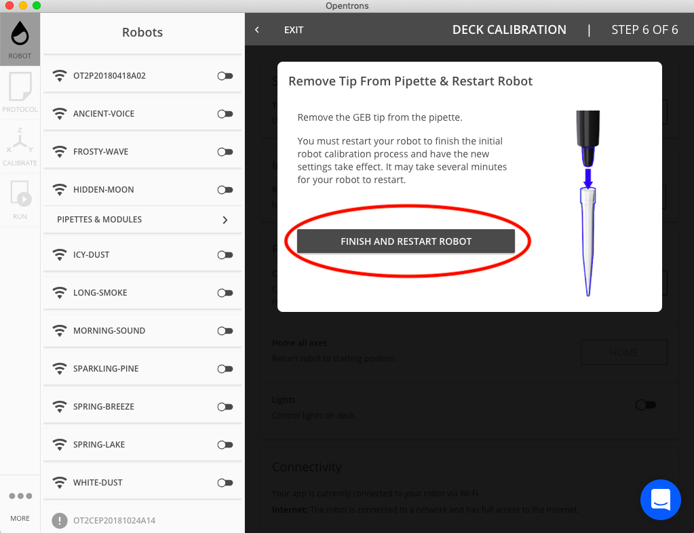Screen dimensions: 694x533
Task: Select the LONG-SMOKE robot name
Action: (x=100, y=293)
